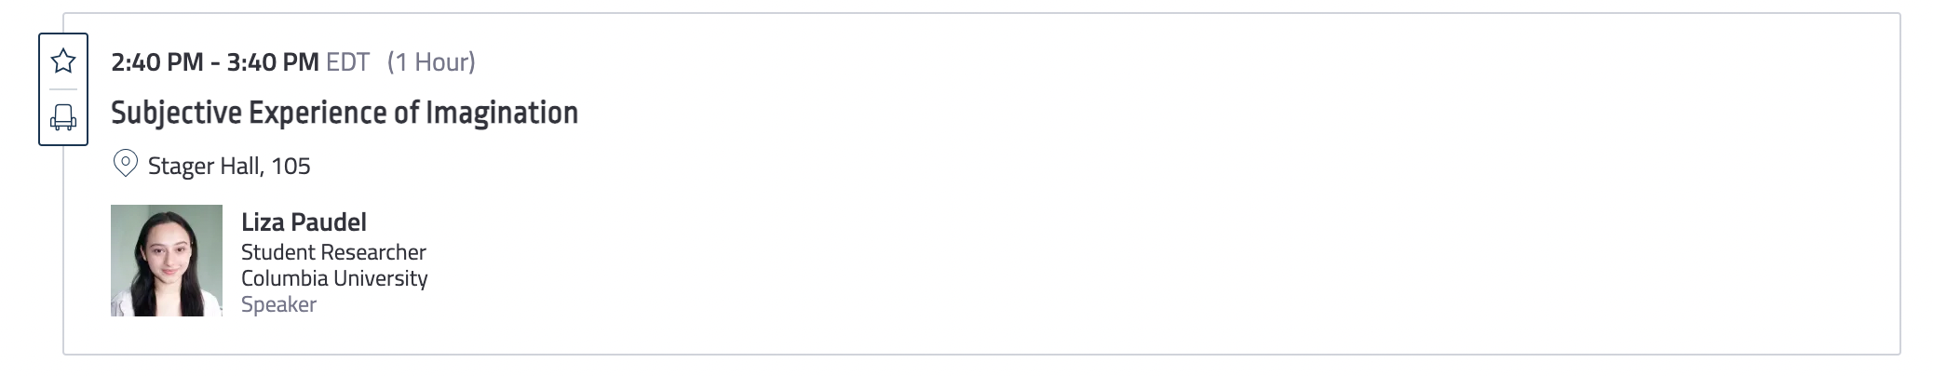Favorite the session with the star icon

pos(63,61)
